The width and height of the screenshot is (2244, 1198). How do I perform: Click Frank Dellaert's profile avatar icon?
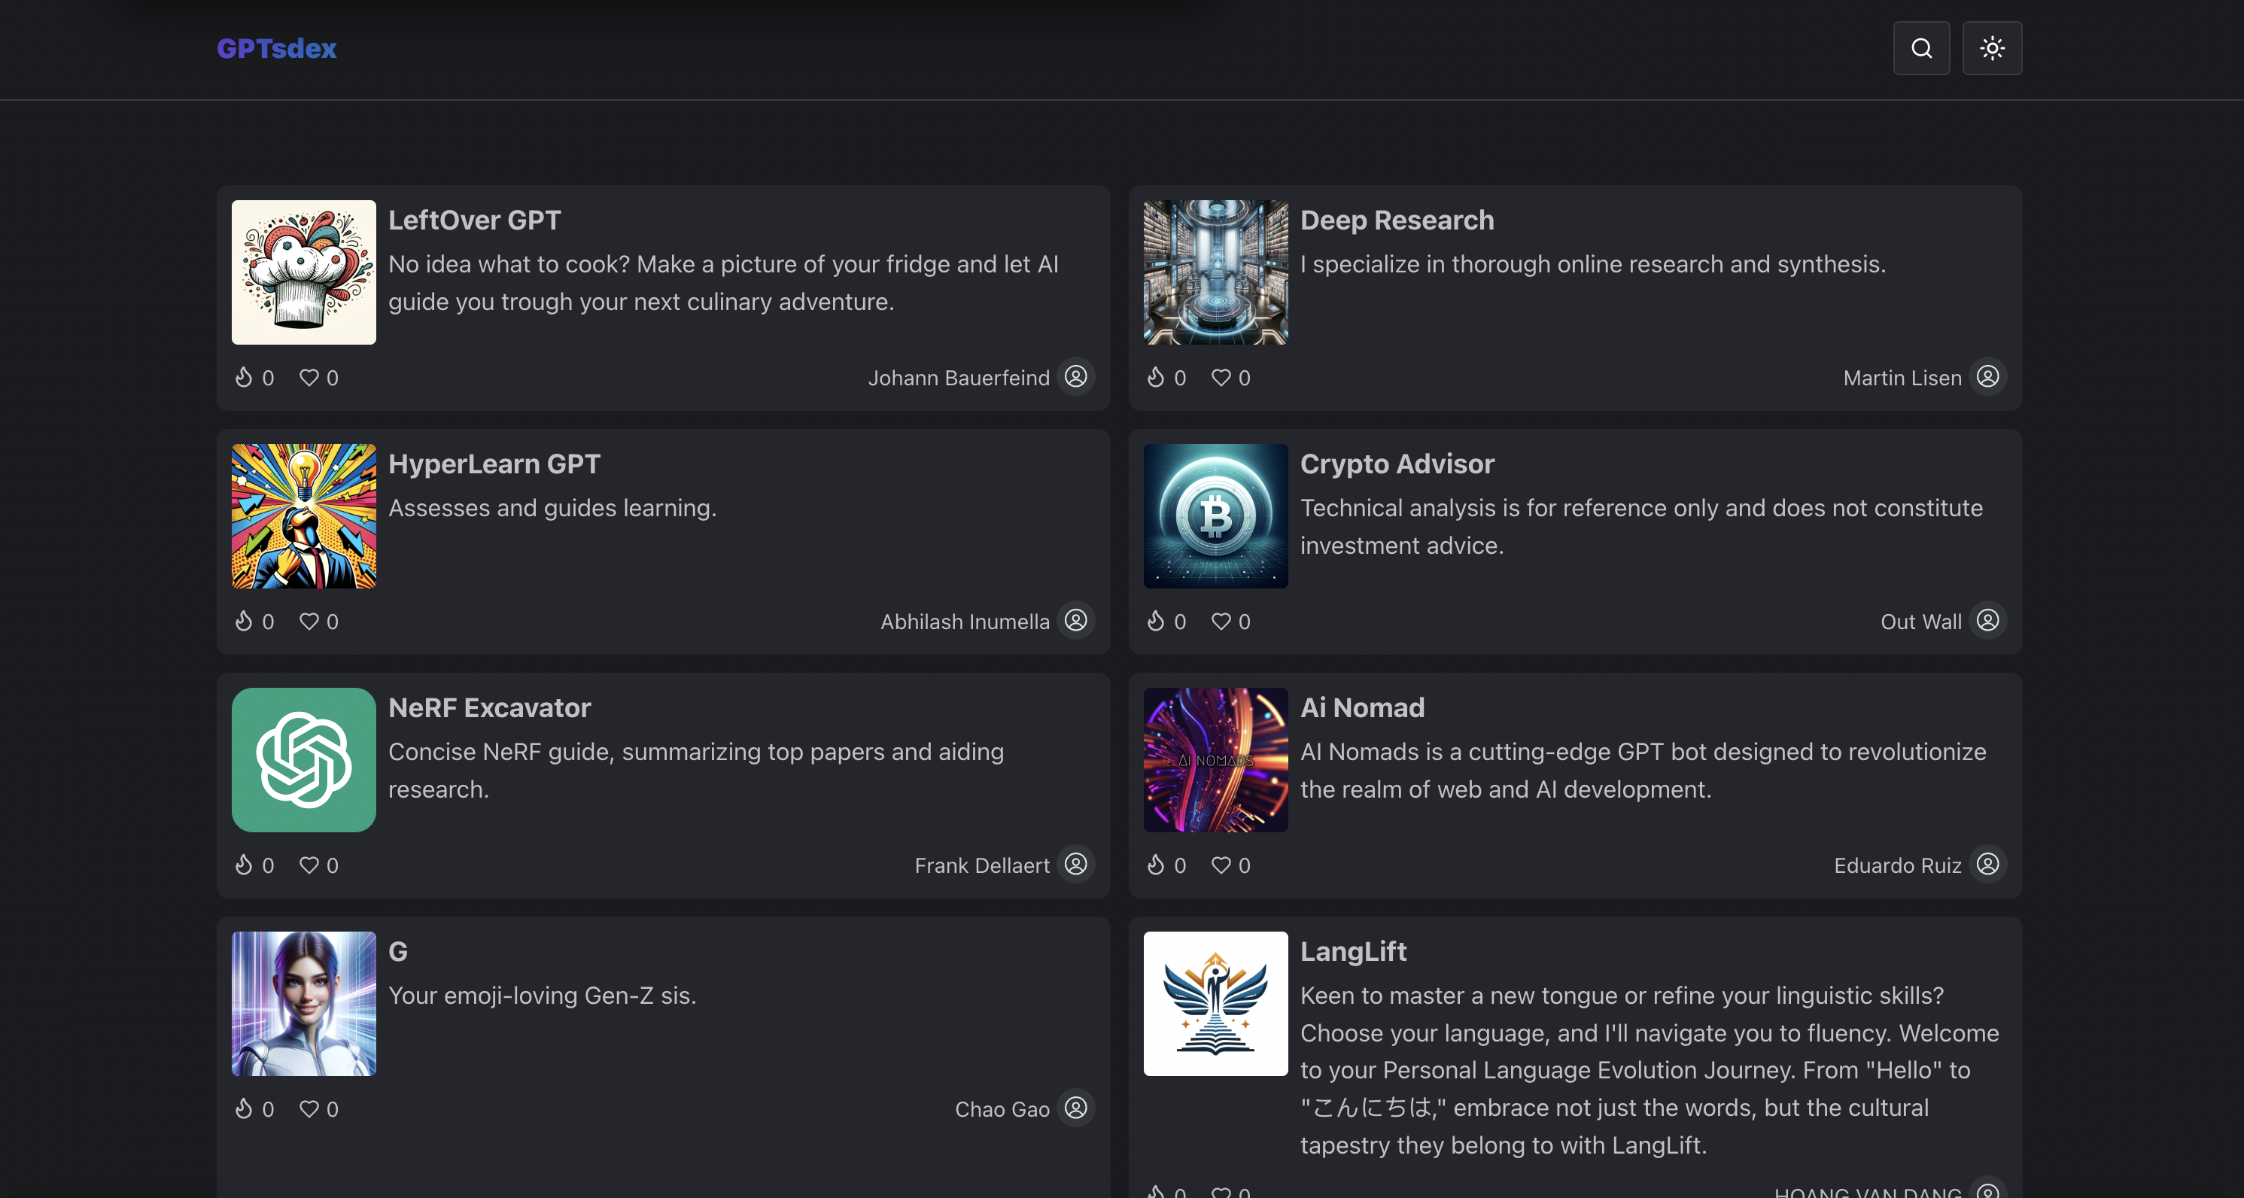1076,865
